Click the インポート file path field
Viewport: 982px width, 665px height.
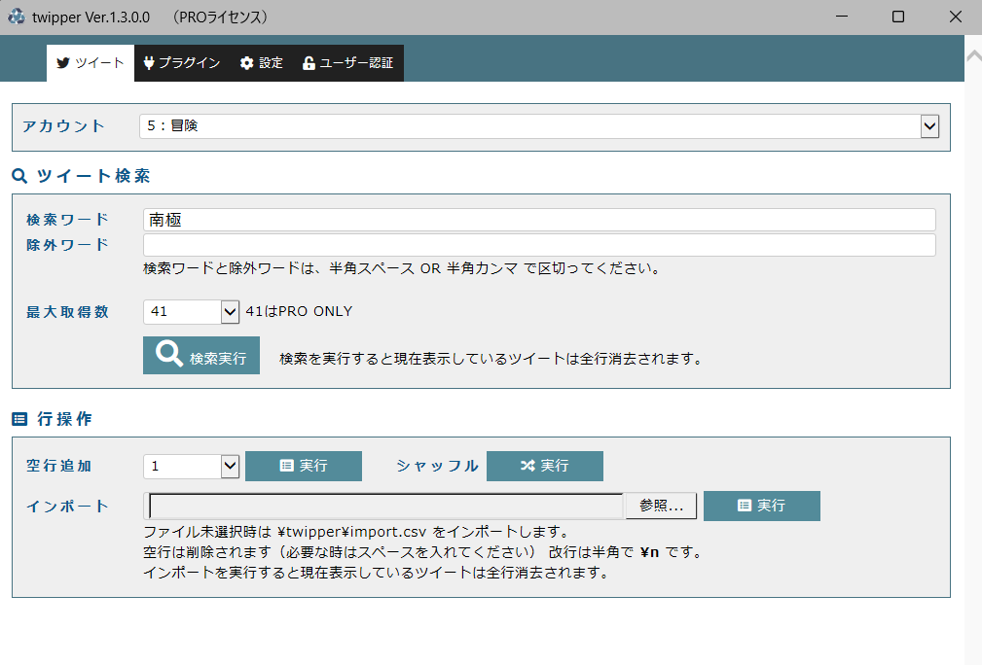click(384, 506)
